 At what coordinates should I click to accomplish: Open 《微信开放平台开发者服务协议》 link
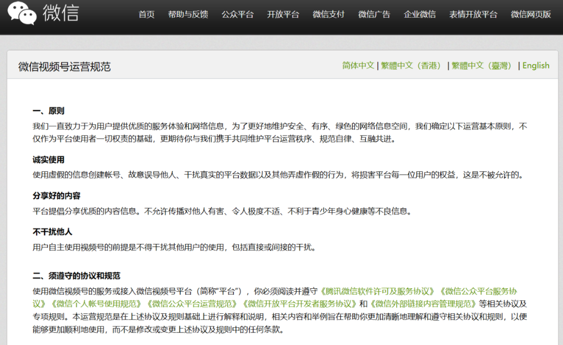click(299, 304)
